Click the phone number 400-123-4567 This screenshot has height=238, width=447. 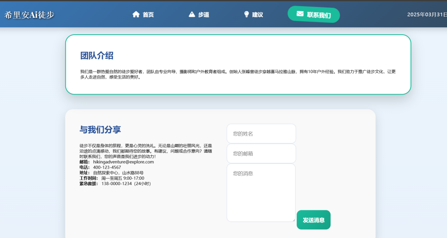coord(107,167)
